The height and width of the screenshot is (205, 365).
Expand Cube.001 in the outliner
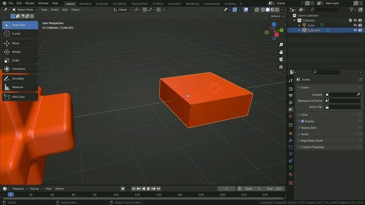coord(299,30)
